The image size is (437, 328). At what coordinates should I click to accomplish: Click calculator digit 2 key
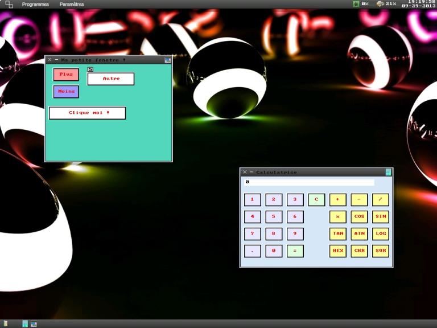(x=274, y=200)
